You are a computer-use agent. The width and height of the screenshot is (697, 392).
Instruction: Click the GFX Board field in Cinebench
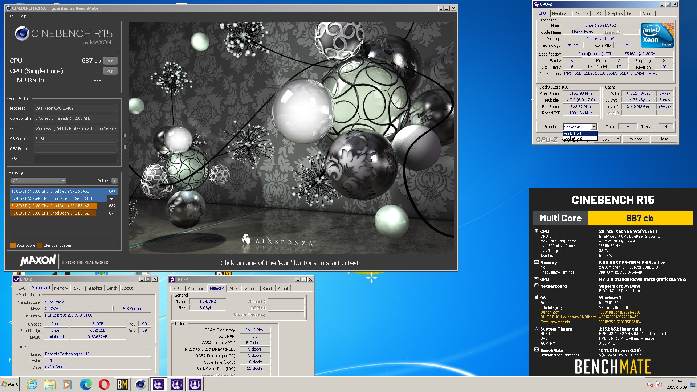76,149
